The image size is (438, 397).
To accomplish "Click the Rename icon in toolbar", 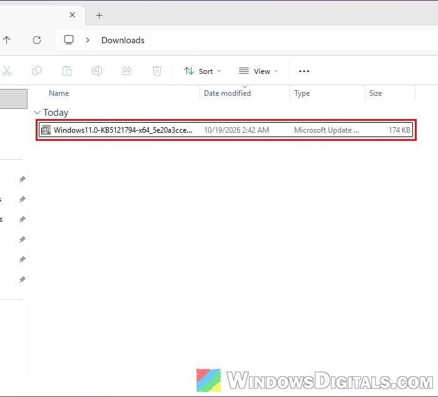I will [x=97, y=71].
